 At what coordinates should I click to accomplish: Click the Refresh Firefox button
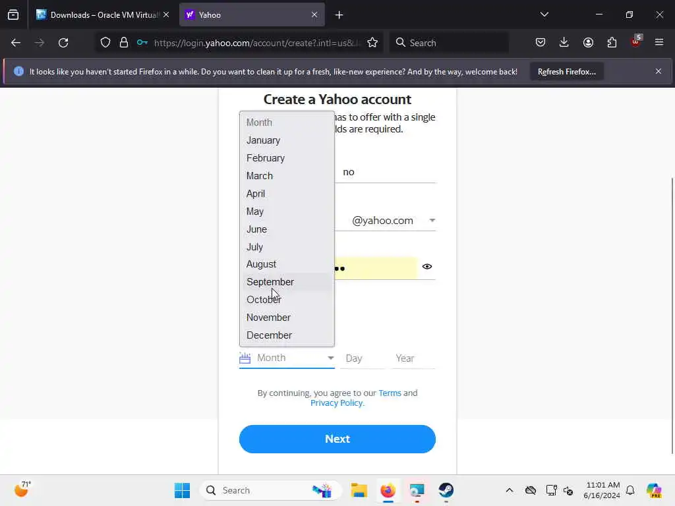pos(566,72)
